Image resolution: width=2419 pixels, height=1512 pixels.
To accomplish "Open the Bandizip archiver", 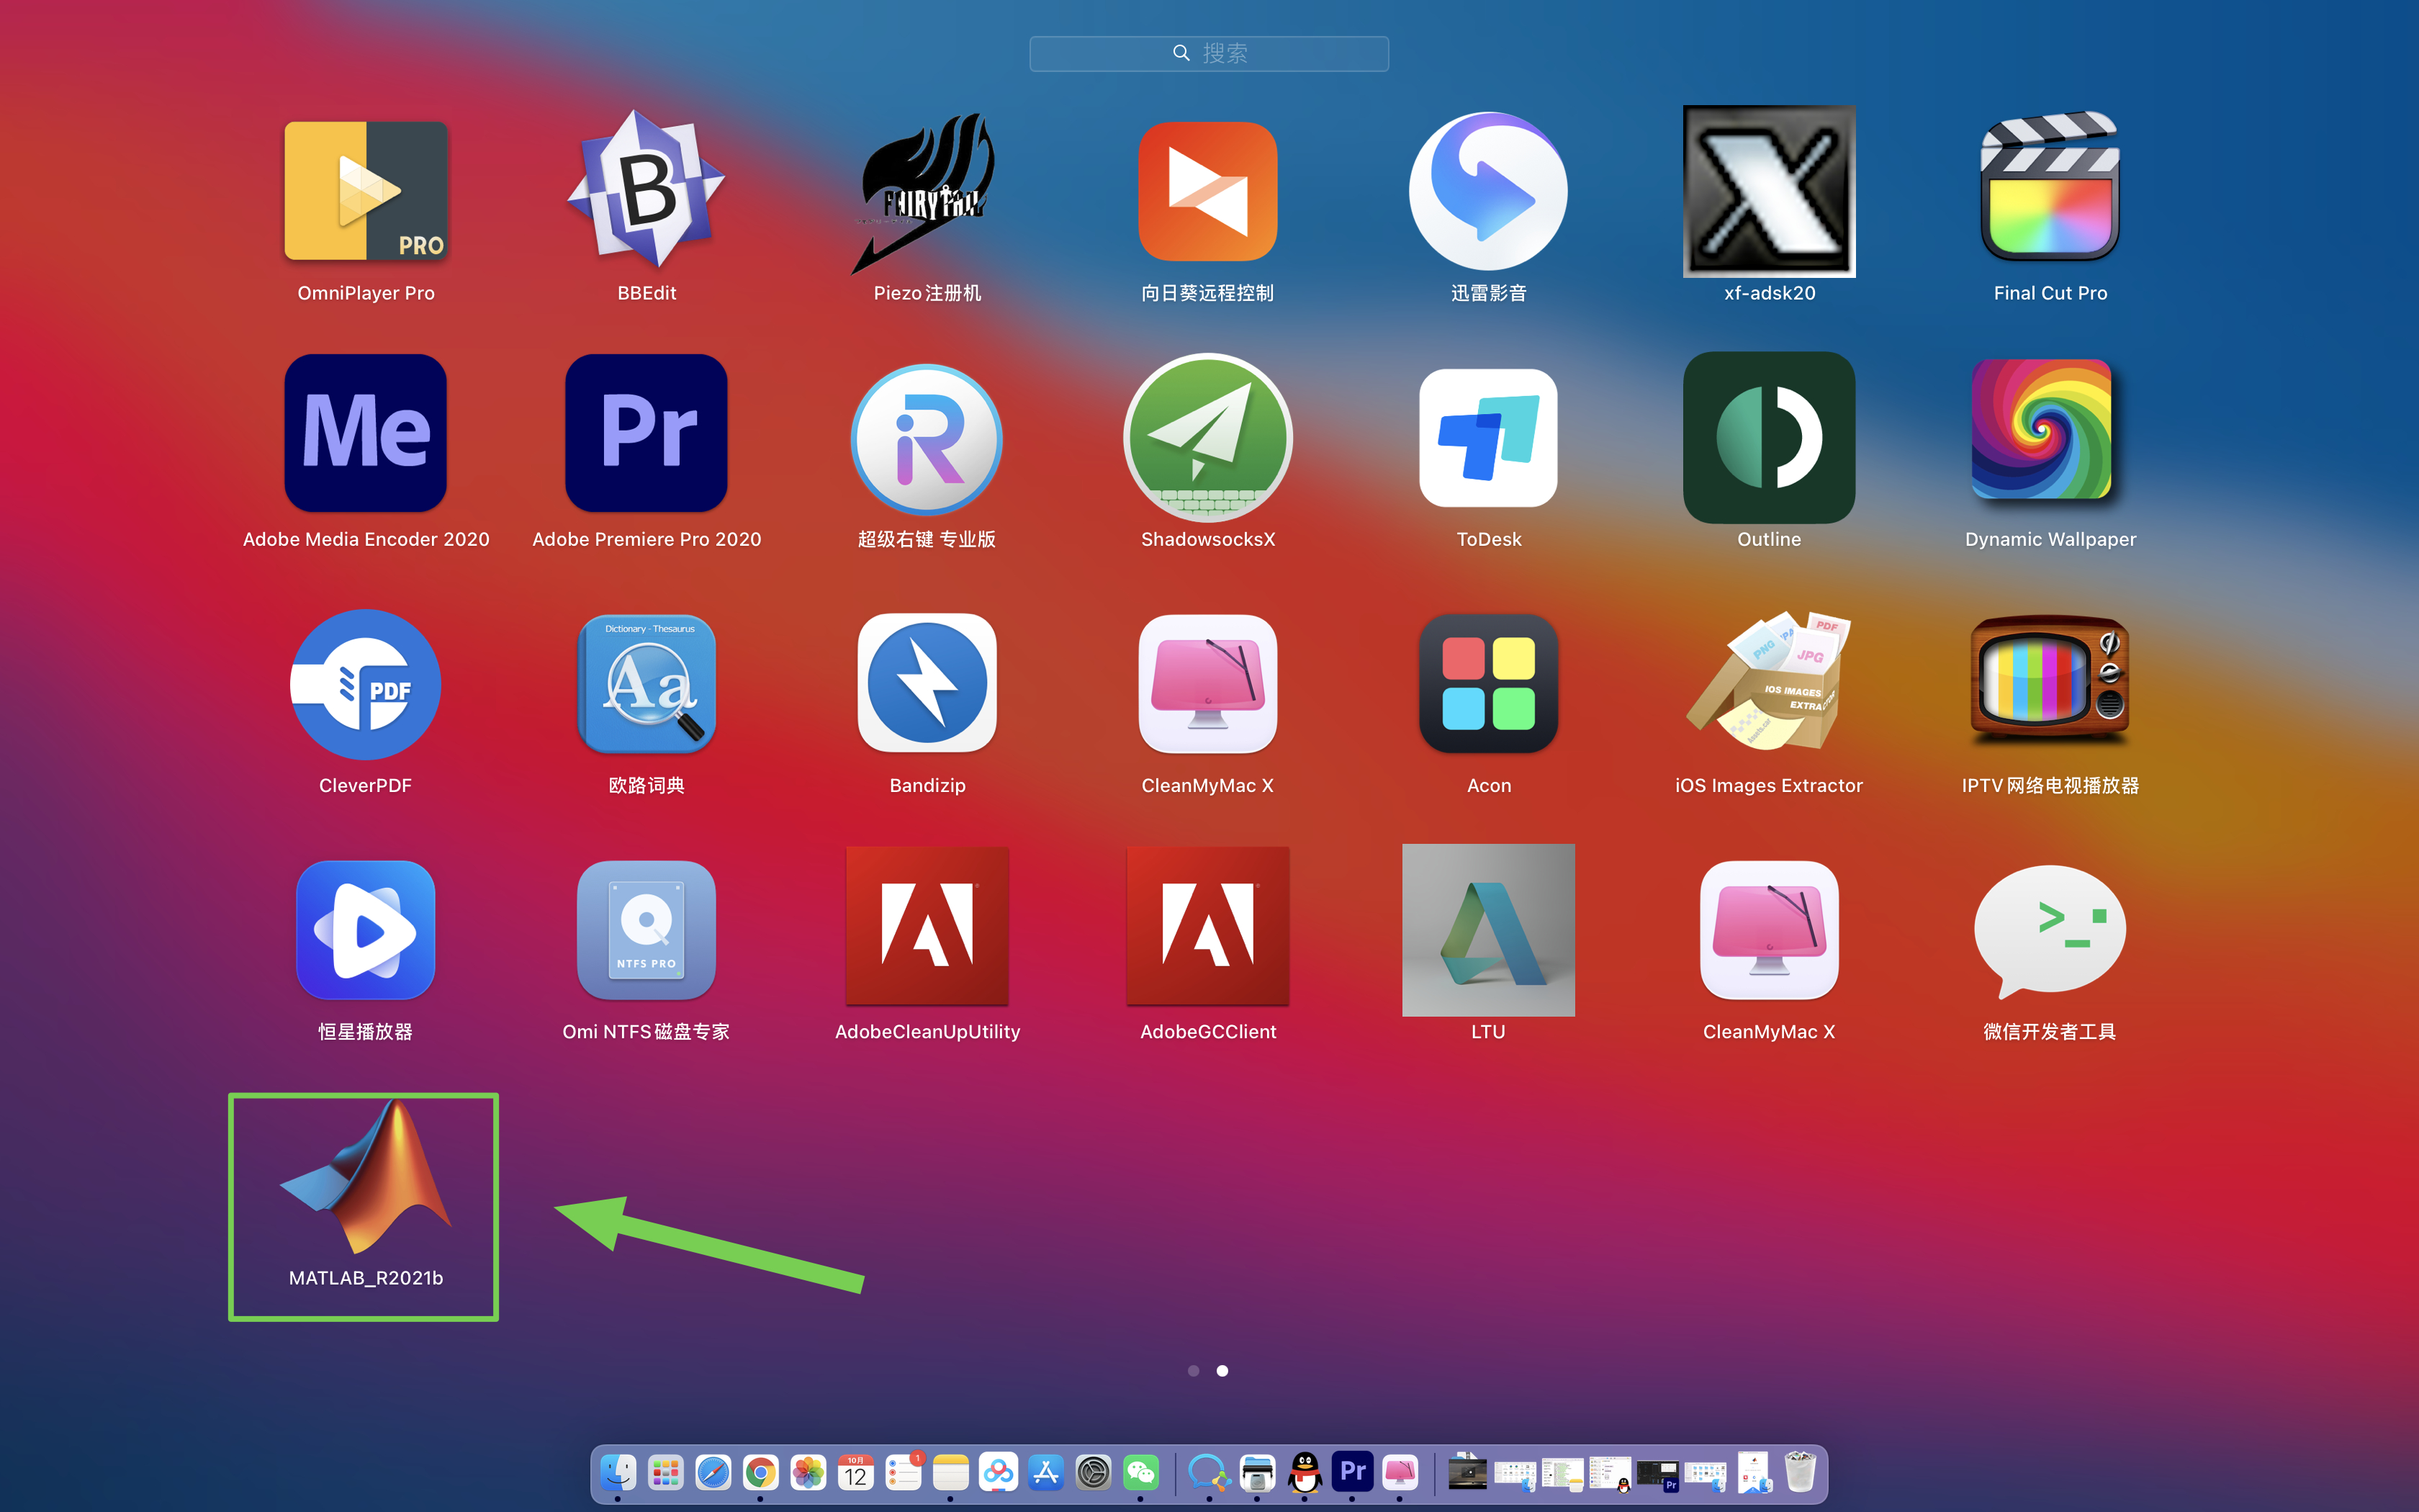I will pos(927,683).
